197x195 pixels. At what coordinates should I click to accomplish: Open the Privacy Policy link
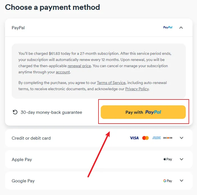pos(137,89)
